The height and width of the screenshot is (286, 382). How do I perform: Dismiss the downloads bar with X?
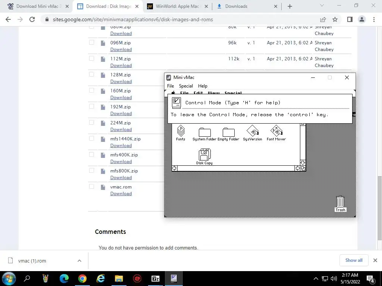(375, 260)
